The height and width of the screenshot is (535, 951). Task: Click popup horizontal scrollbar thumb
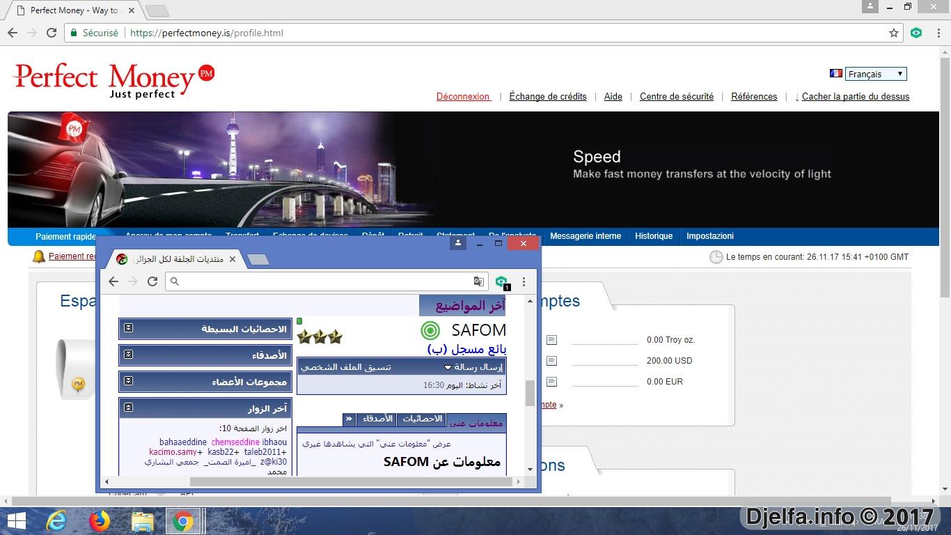coord(351,481)
